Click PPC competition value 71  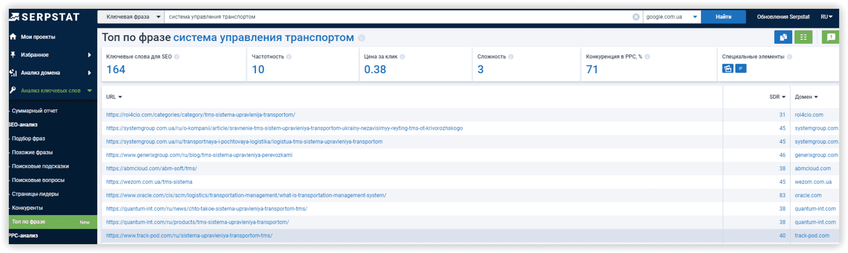click(592, 69)
